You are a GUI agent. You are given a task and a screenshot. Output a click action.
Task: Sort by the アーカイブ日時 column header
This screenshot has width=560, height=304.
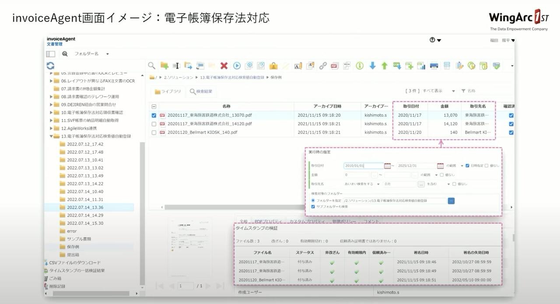328,106
